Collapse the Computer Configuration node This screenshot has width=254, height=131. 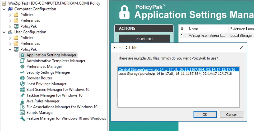[x=4, y=9]
